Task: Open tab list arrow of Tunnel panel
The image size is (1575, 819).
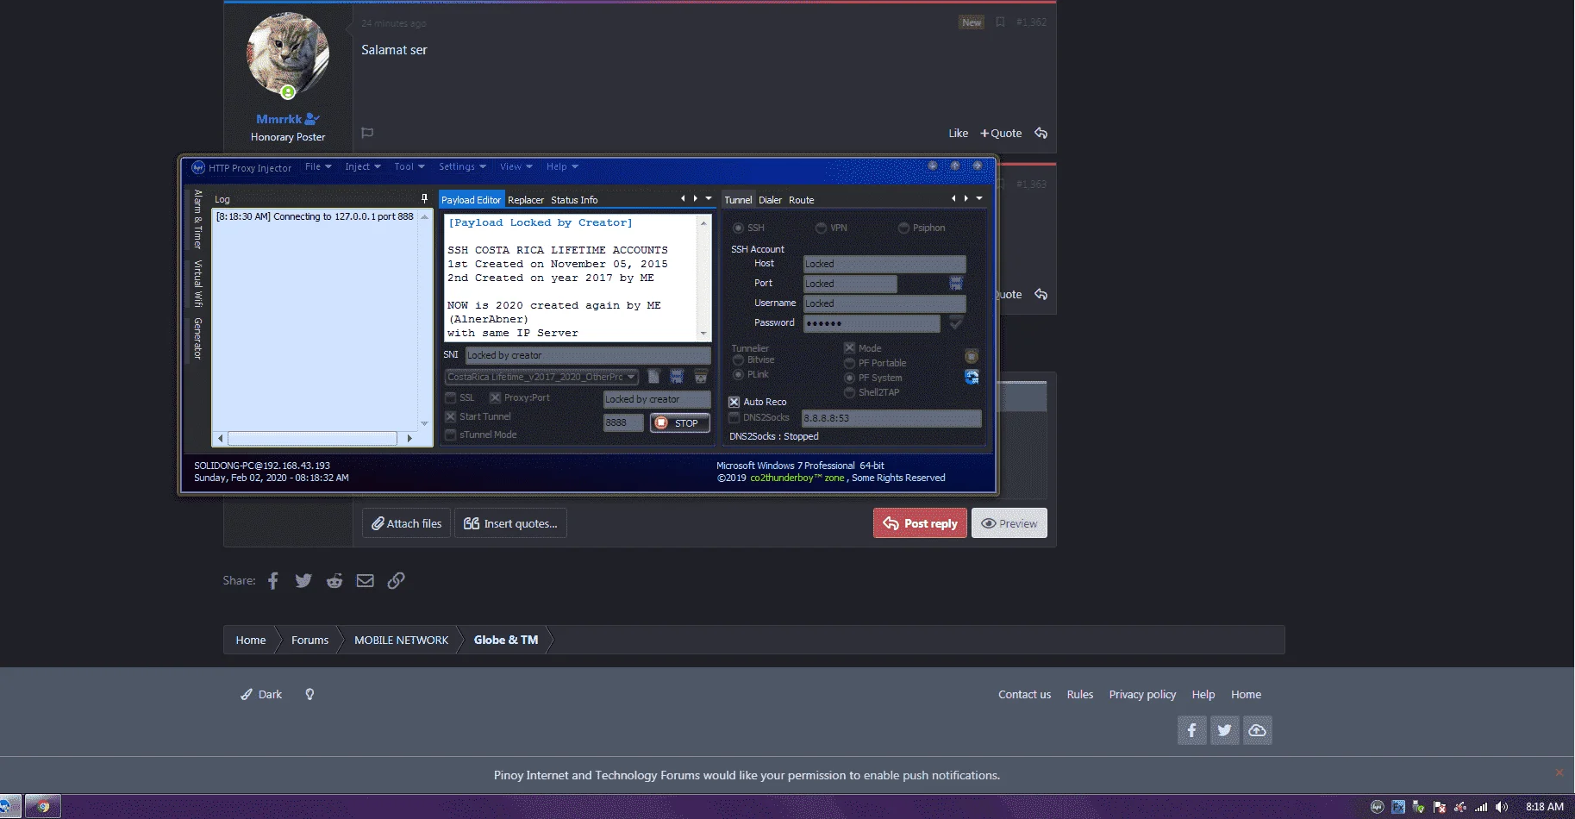Action: click(x=979, y=198)
